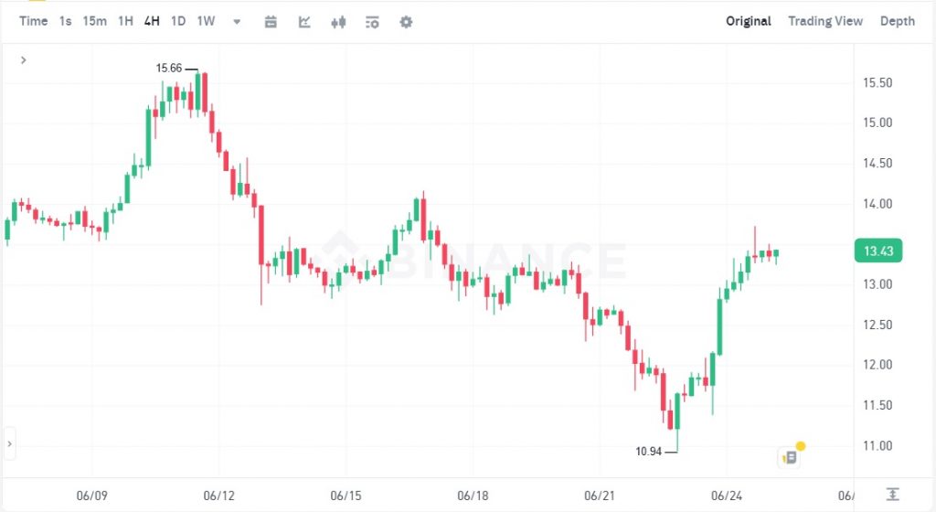Change the candlestick chart style

[338, 22]
